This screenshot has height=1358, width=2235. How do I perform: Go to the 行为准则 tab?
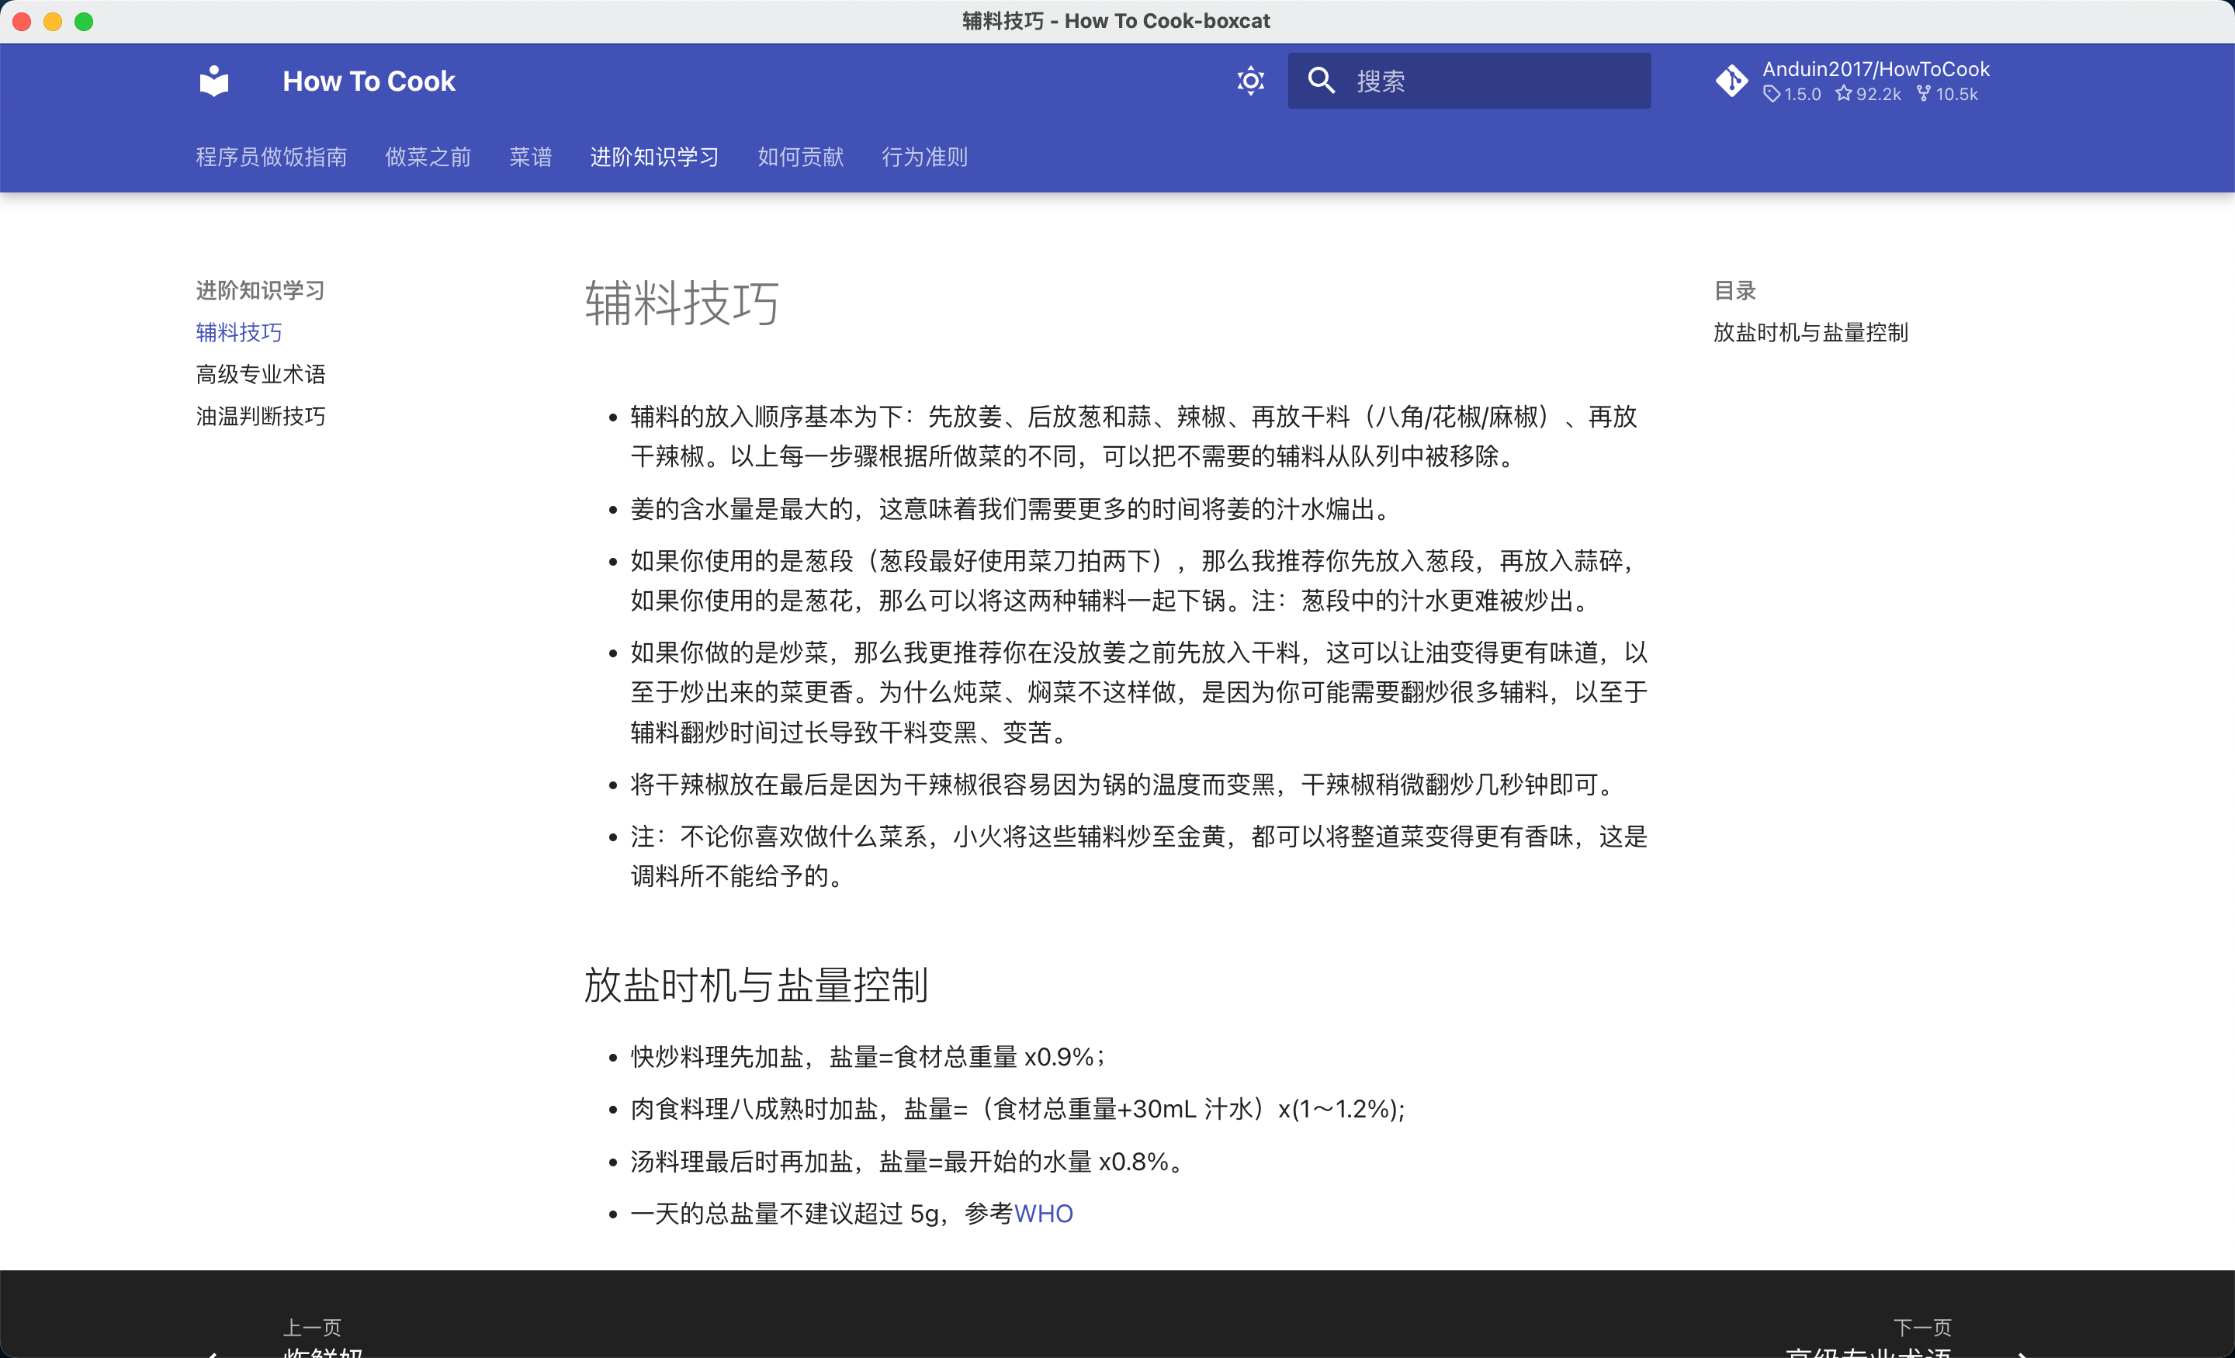click(x=924, y=157)
